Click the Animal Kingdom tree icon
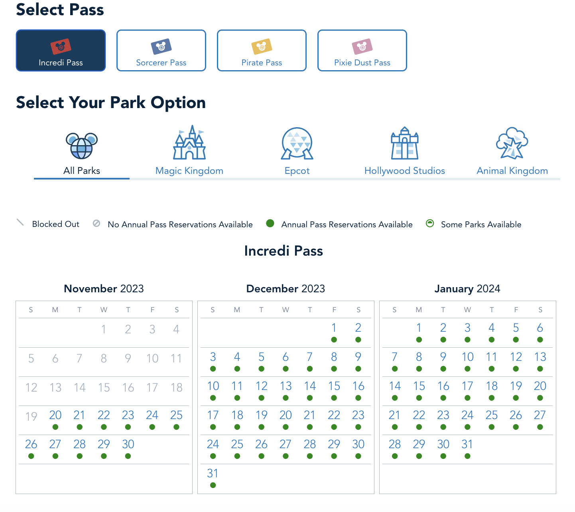Image resolution: width=575 pixels, height=512 pixels. click(x=512, y=143)
